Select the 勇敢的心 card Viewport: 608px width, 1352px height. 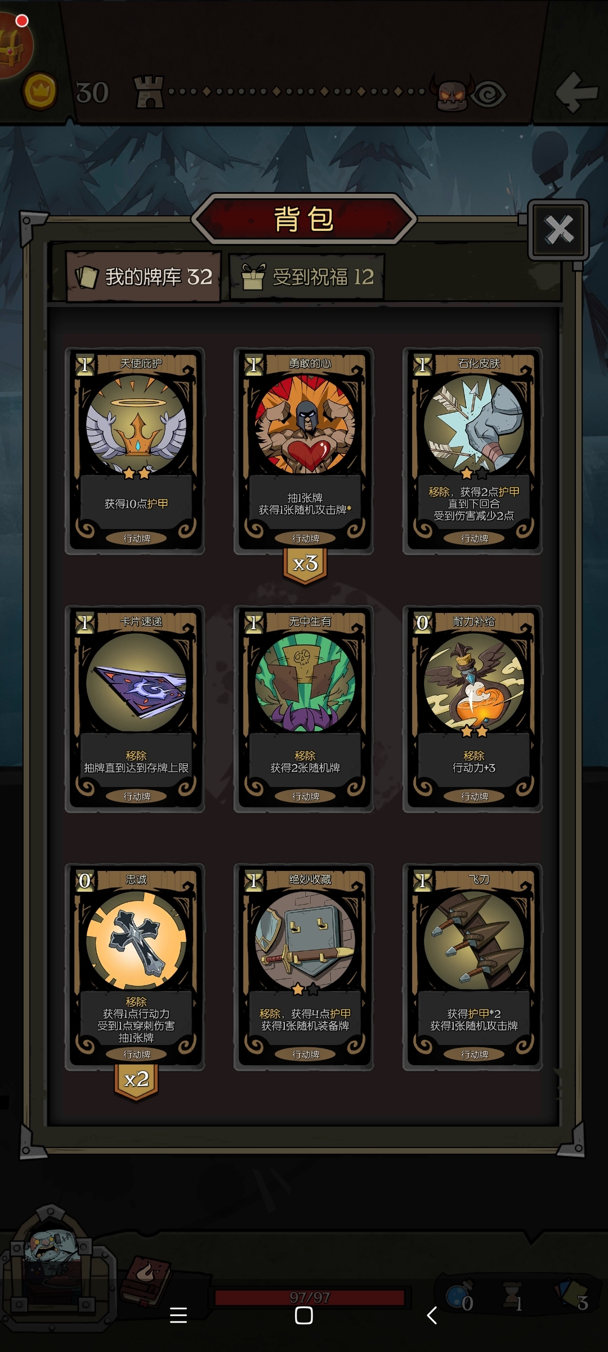click(304, 451)
